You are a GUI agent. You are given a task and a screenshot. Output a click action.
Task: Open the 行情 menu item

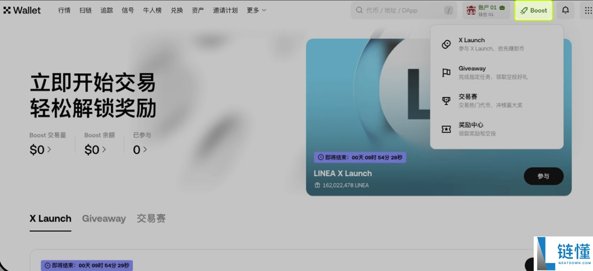[x=64, y=10]
